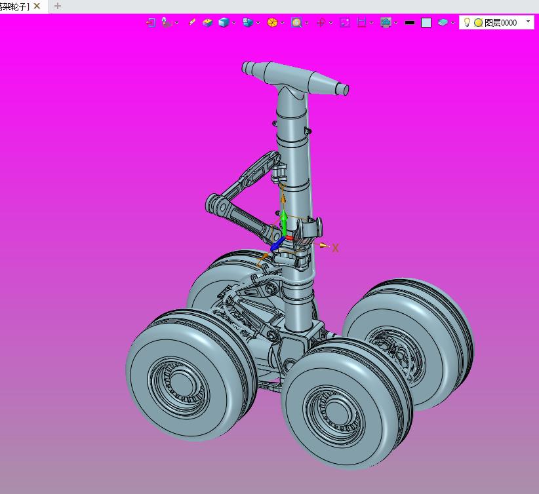Screen dimensions: 539x494
Task: Click the magenta square points icon
Action: pyautogui.click(x=345, y=23)
